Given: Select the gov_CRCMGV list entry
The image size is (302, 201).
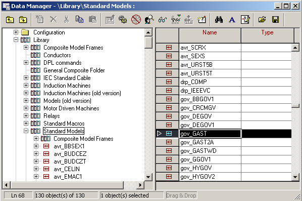Looking at the screenshot, I should (x=210, y=108).
